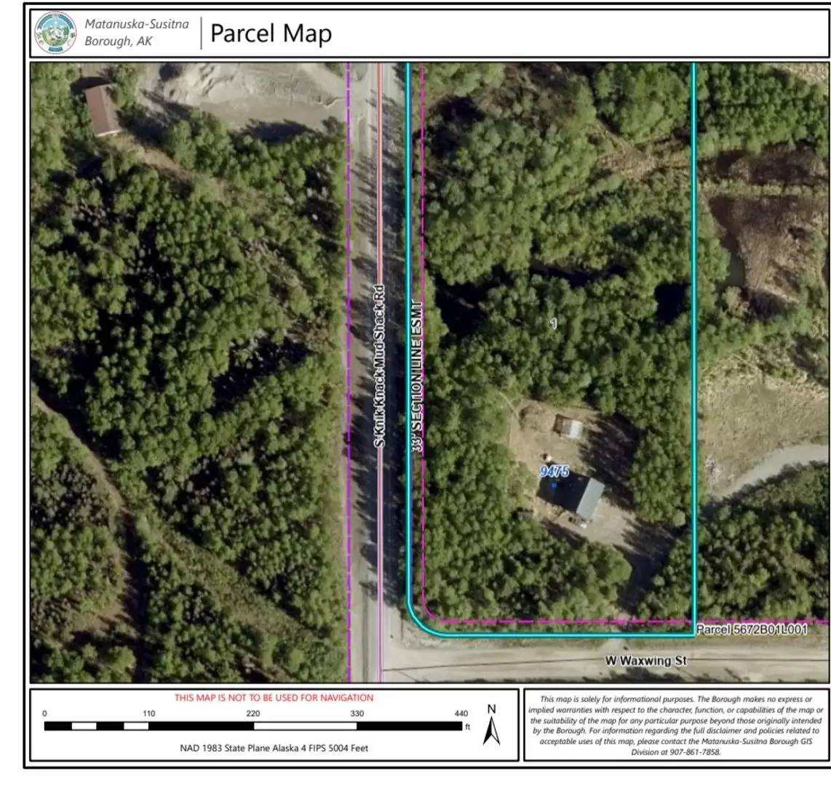Select the NAD 1983 State Plane projection text
Viewport: 831px width, 785px height.
click(x=274, y=747)
